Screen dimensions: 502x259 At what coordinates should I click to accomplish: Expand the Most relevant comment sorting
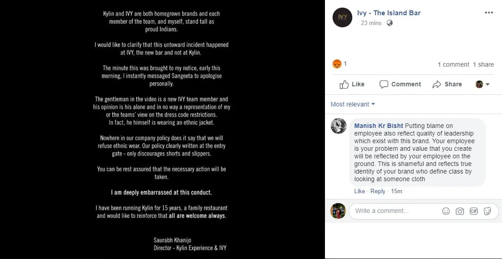point(353,104)
